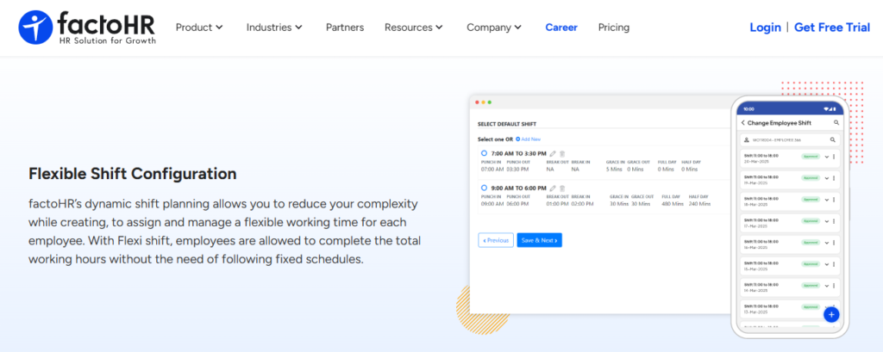Select the 9:00 AM to 6:00 PM shift radio
This screenshot has width=883, height=352.
click(x=484, y=188)
